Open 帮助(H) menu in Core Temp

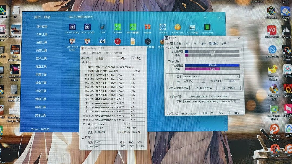(x=118, y=53)
